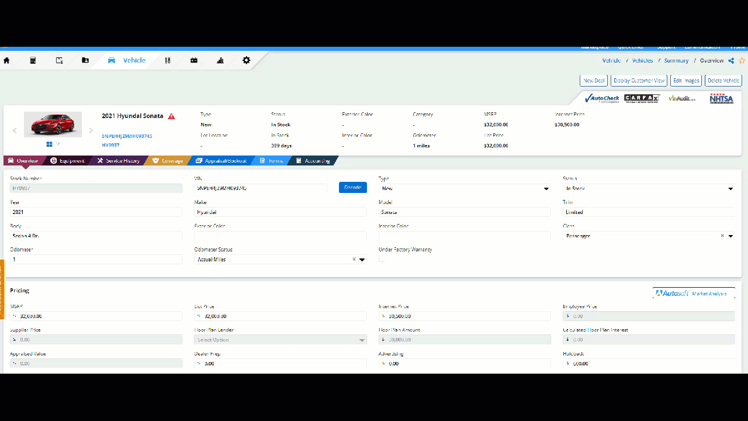Viewport: 748px width, 421px height.
Task: Expand the Type dropdown showing New
Action: tap(546, 189)
